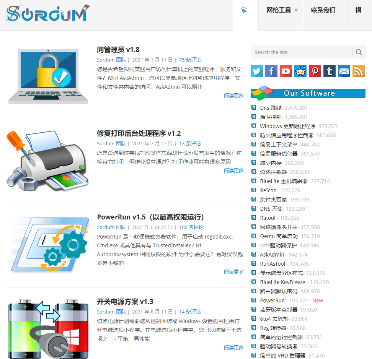
Task: Open the Tumblr social icon
Action: click(329, 71)
